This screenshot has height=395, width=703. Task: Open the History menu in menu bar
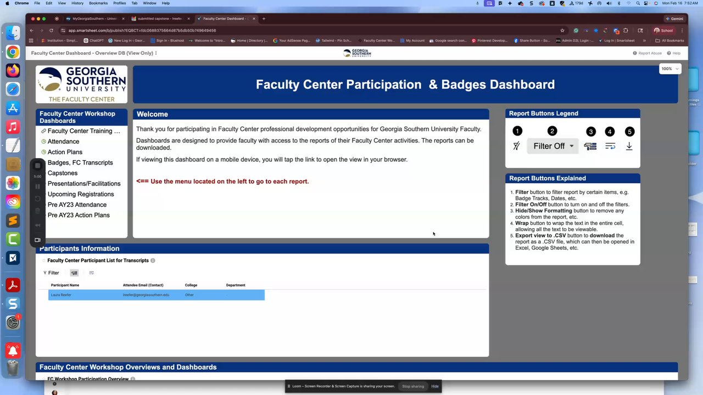coord(77,3)
